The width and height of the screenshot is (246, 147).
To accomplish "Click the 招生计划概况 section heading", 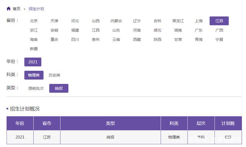I will 25,109.
